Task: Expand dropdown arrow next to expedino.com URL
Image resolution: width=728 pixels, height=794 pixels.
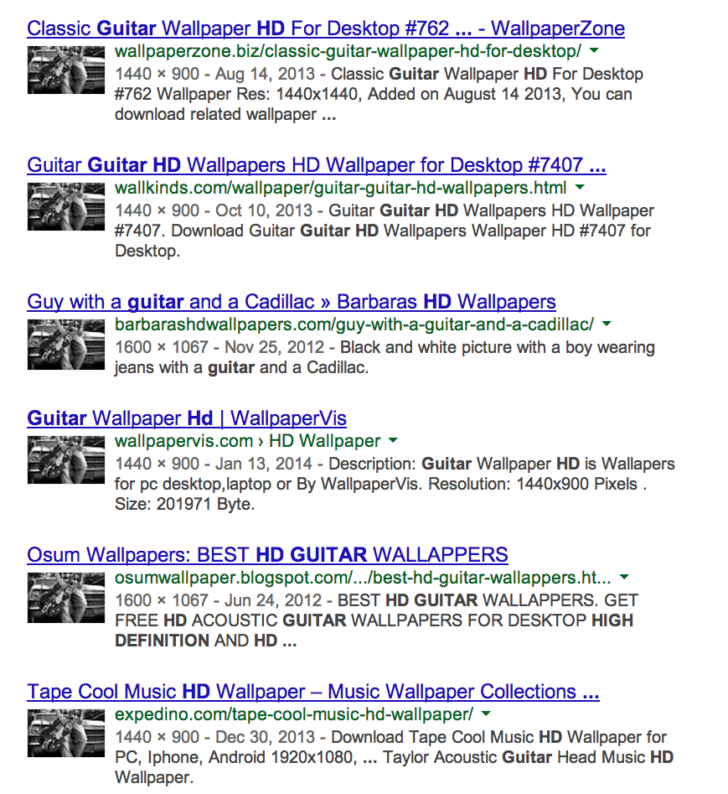Action: [486, 714]
